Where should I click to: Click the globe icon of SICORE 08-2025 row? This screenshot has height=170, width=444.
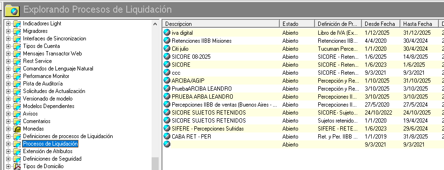tap(167, 57)
